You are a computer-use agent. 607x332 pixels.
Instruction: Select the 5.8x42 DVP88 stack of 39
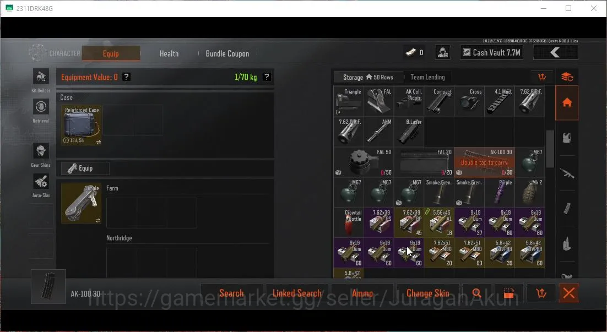(500, 252)
